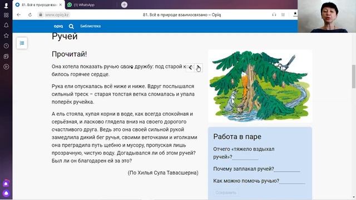Switch to the (1) WhatsApp tab

click(x=84, y=5)
